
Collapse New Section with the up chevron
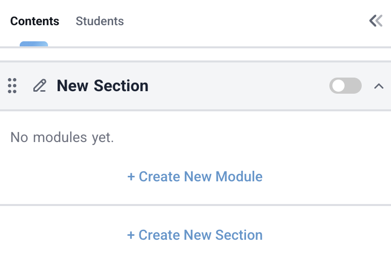coord(379,86)
